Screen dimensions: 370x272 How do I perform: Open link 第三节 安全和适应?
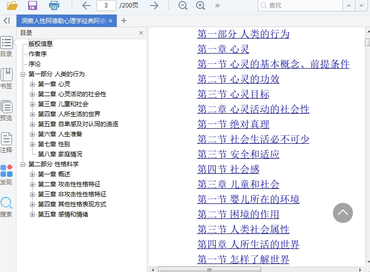(x=238, y=154)
